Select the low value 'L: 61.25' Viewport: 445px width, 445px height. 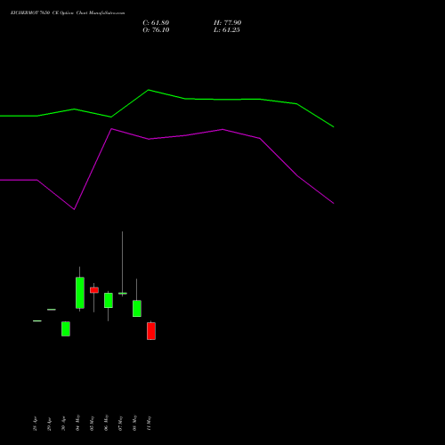pyautogui.click(x=227, y=29)
